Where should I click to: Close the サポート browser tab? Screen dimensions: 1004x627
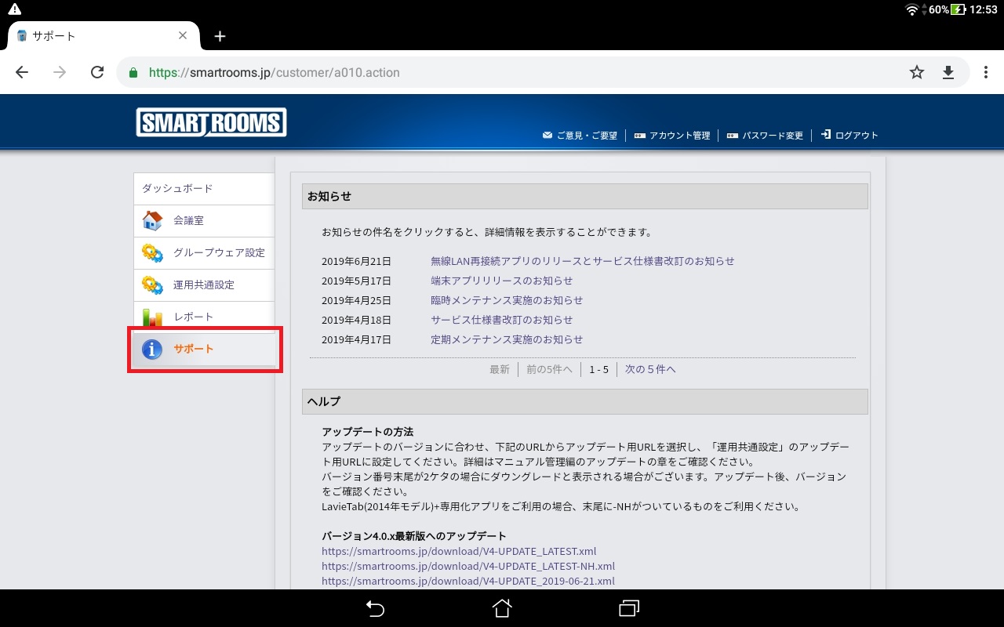coord(183,36)
